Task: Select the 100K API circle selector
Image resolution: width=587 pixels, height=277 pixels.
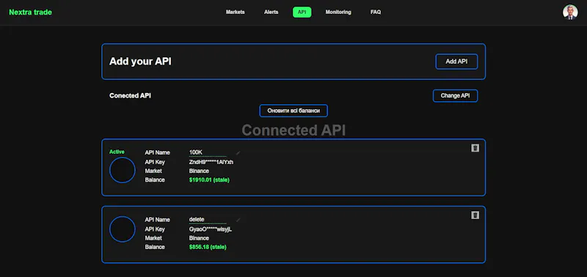Action: 123,170
